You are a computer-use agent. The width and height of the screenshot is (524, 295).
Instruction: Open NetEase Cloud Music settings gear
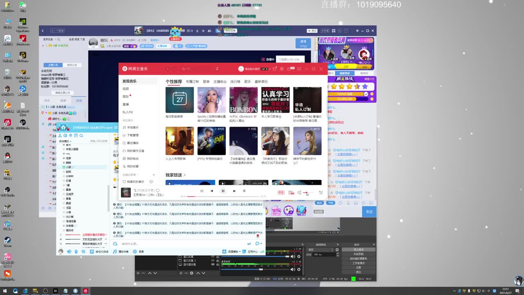pyautogui.click(x=282, y=69)
